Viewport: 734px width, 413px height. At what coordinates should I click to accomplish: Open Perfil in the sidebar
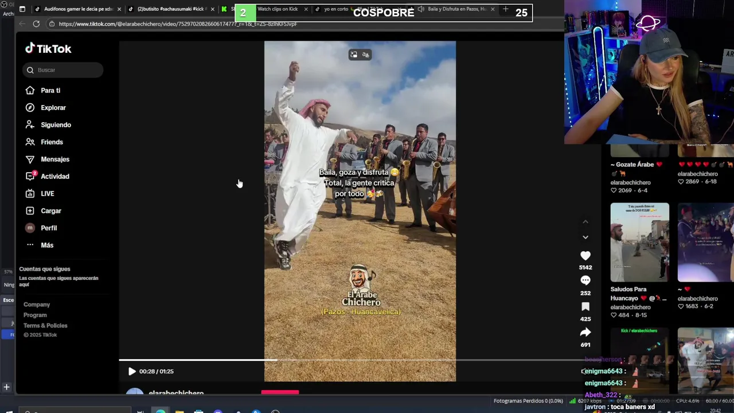(49, 228)
